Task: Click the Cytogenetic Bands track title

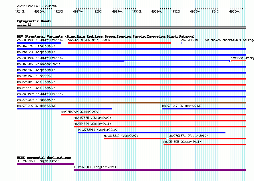Action: click(x=34, y=21)
